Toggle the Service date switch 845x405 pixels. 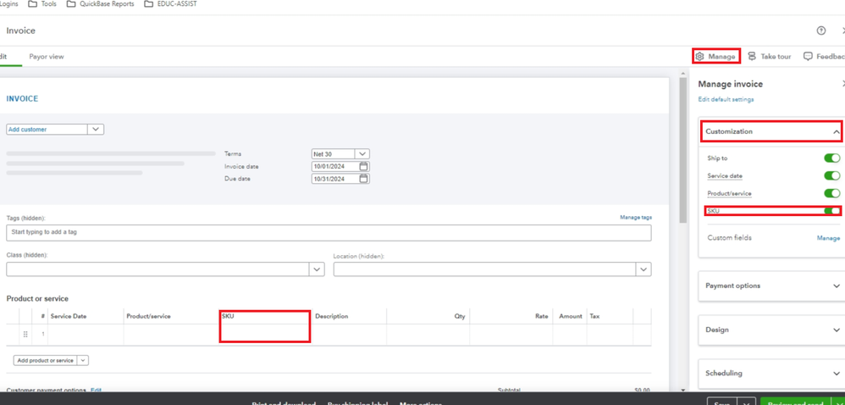point(831,175)
